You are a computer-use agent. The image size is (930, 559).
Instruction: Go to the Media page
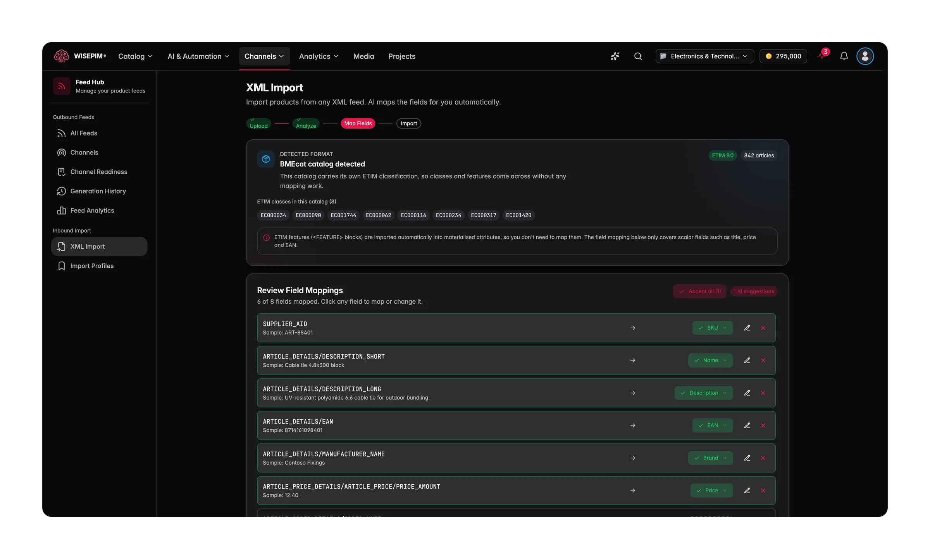click(x=363, y=56)
